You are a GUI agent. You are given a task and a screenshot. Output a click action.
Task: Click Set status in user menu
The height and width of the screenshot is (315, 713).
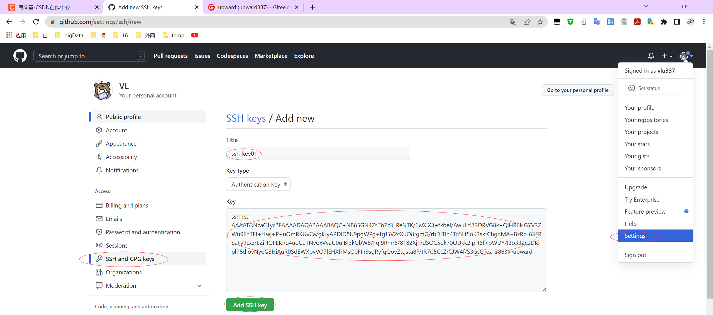pos(655,88)
